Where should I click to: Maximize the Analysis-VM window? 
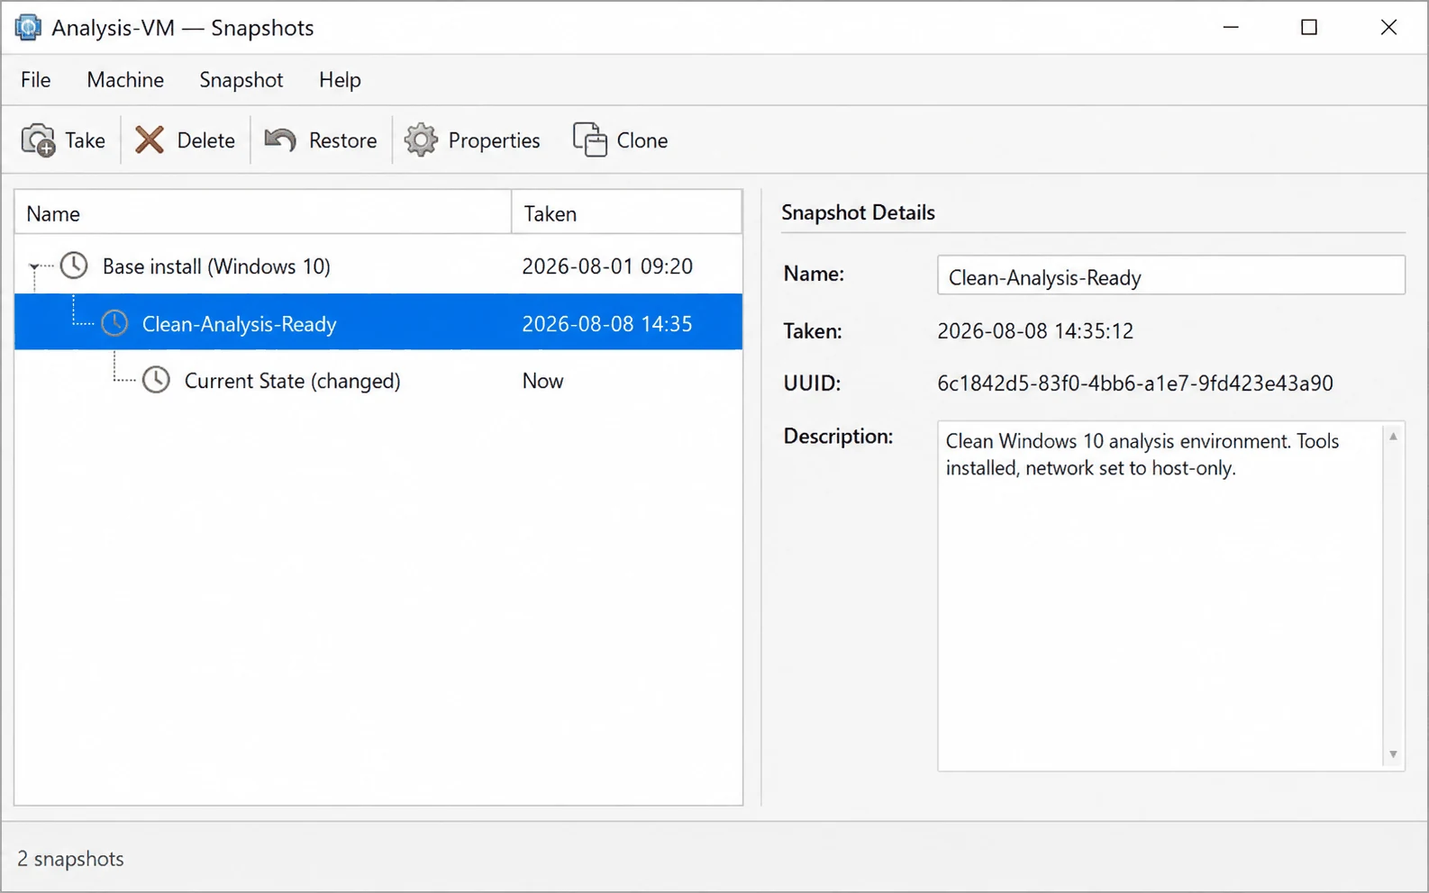[x=1309, y=28]
